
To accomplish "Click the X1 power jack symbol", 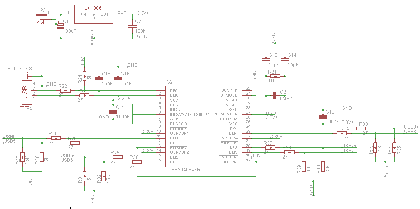I will (42, 18).
